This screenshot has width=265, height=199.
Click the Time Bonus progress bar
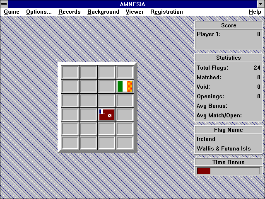pos(229,171)
